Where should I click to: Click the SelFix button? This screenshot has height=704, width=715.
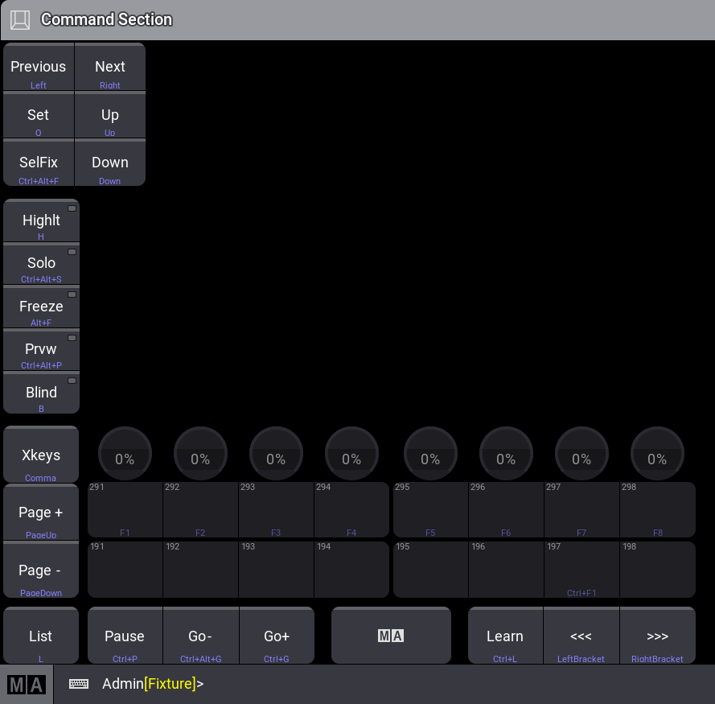point(39,163)
